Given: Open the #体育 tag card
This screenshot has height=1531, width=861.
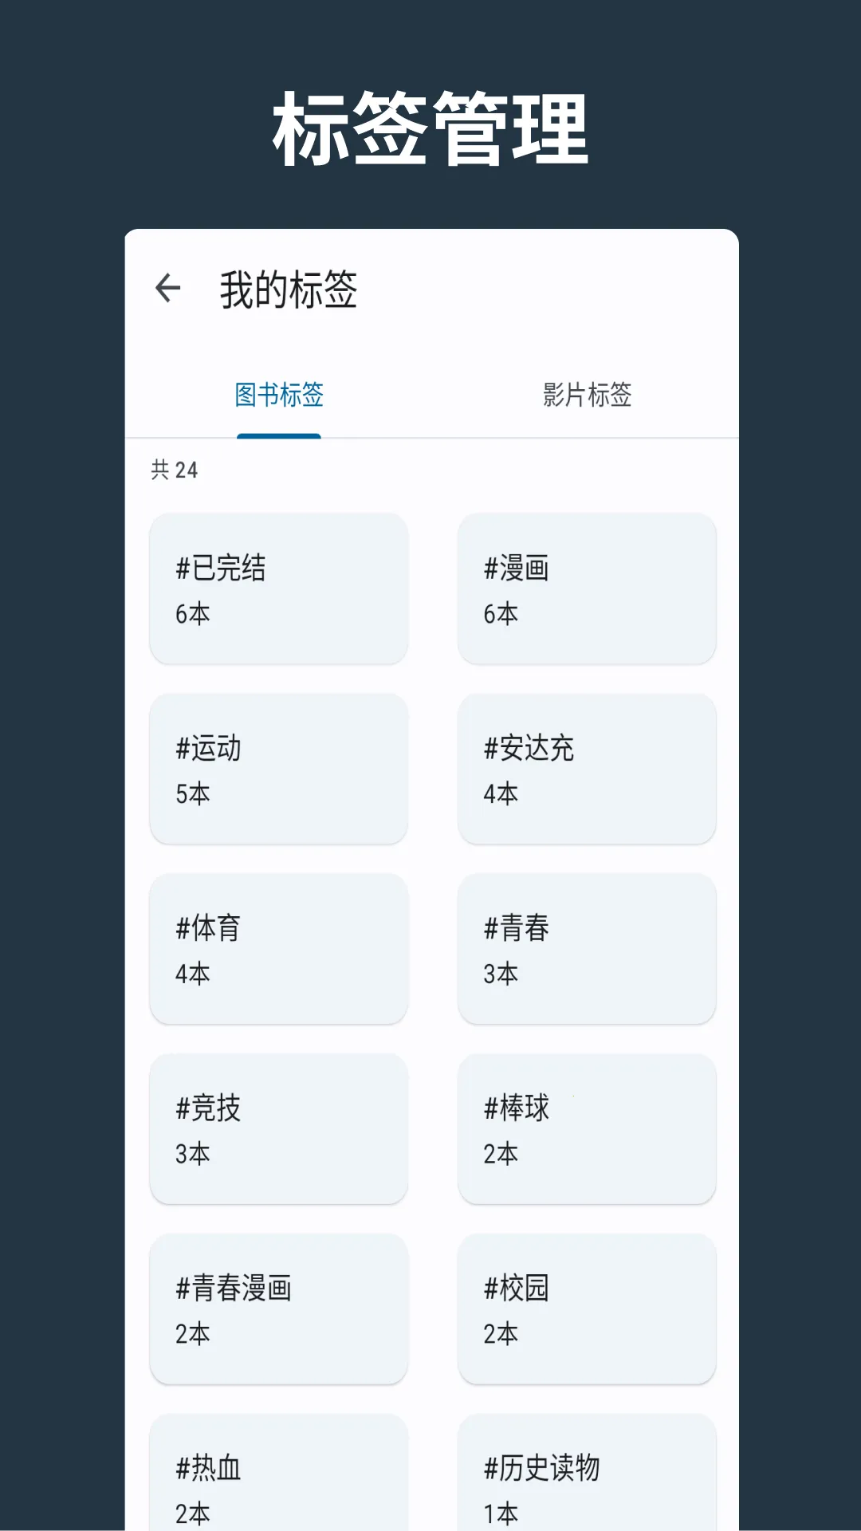Looking at the screenshot, I should click(278, 948).
